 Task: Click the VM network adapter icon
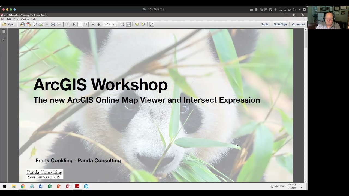[x=266, y=10]
